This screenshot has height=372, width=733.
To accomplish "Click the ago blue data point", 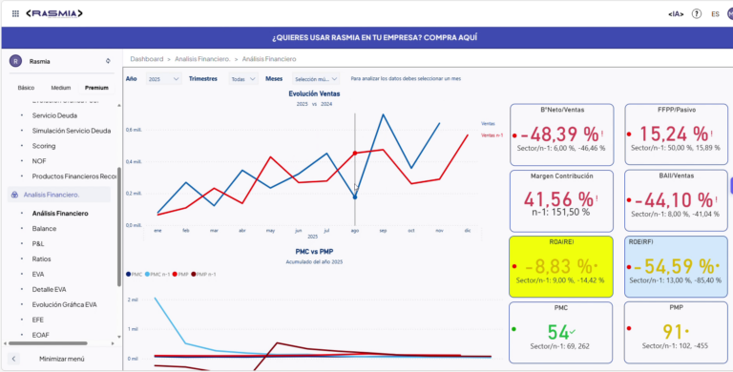I will coord(355,197).
